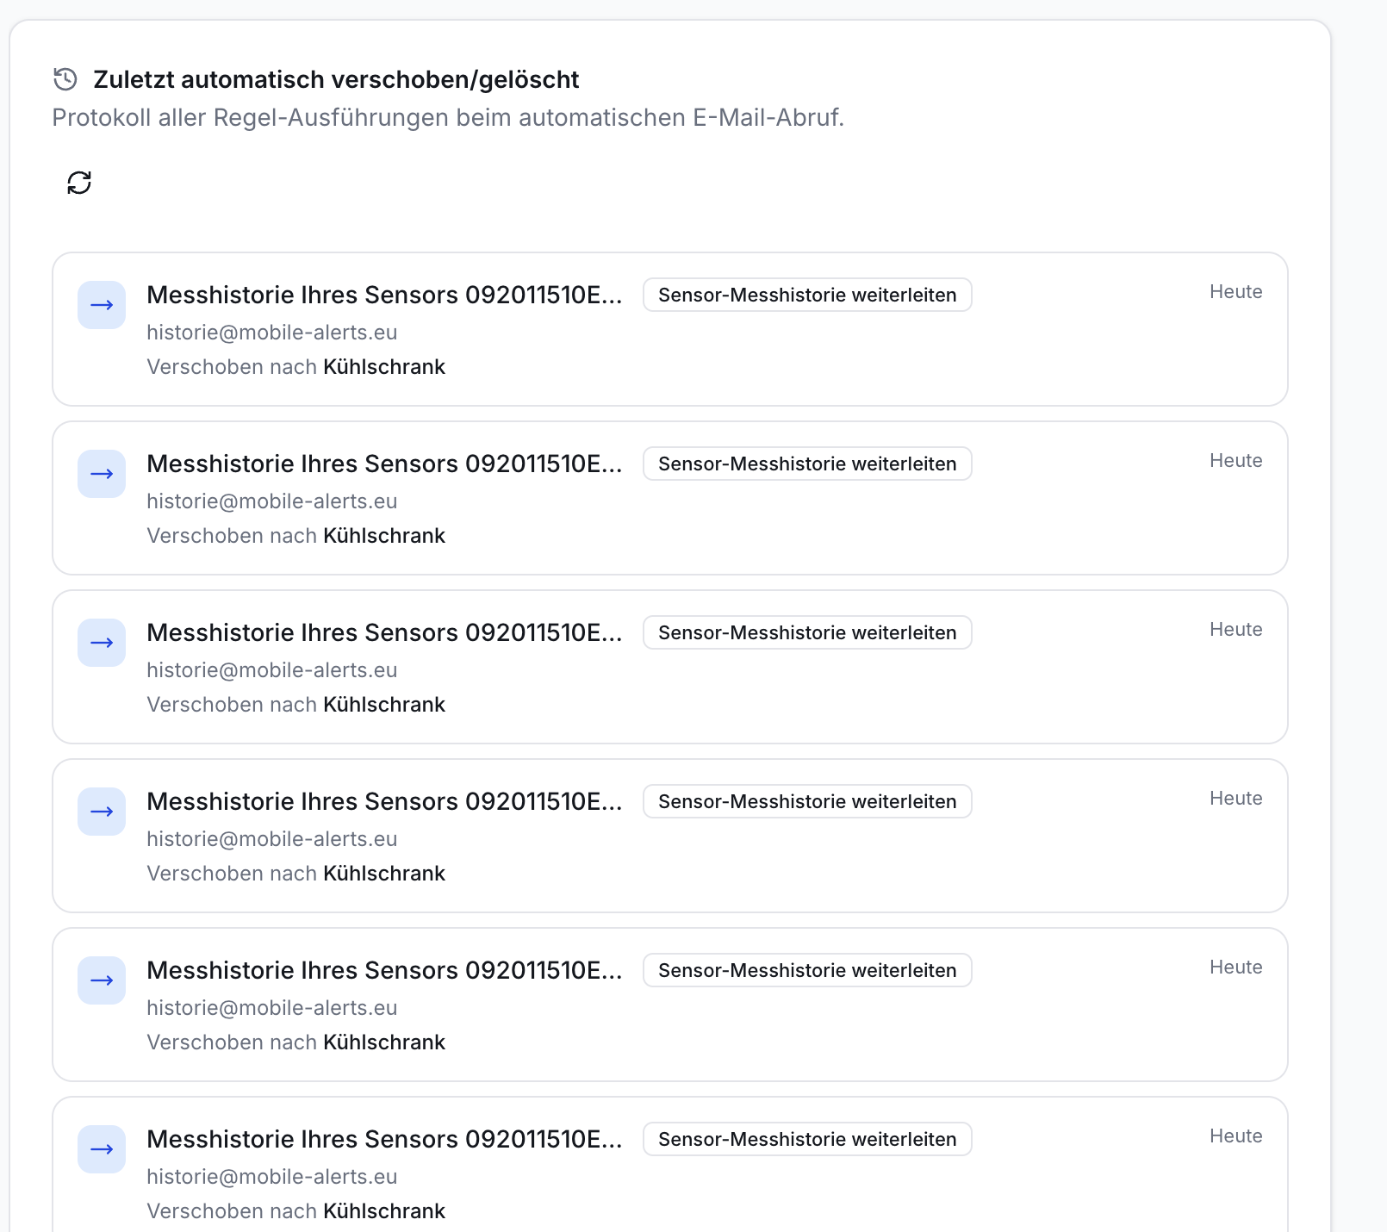Open the fourth entry's 'Sensor-Messhistorie weiterleiten' rule badge
The image size is (1387, 1232).
[807, 801]
